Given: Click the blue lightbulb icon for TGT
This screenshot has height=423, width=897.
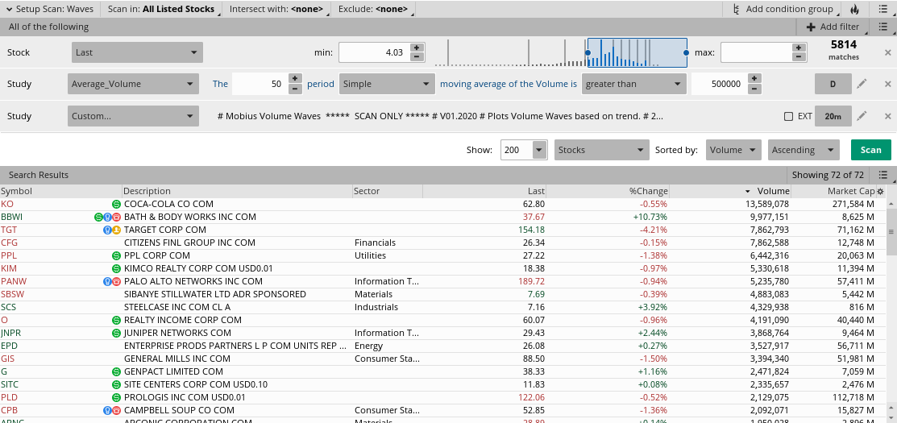Looking at the screenshot, I should 107,230.
